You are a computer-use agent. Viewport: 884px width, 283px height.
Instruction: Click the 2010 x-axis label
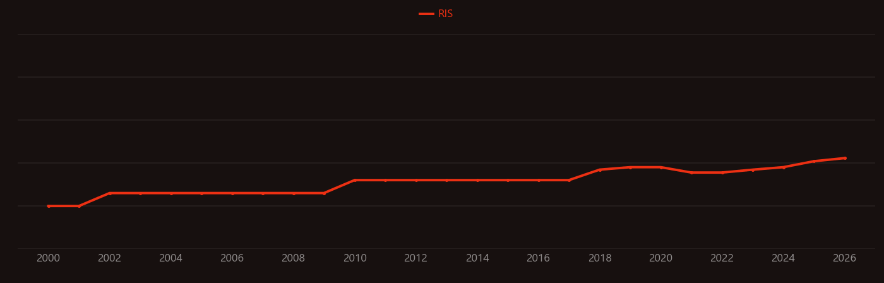tap(355, 258)
